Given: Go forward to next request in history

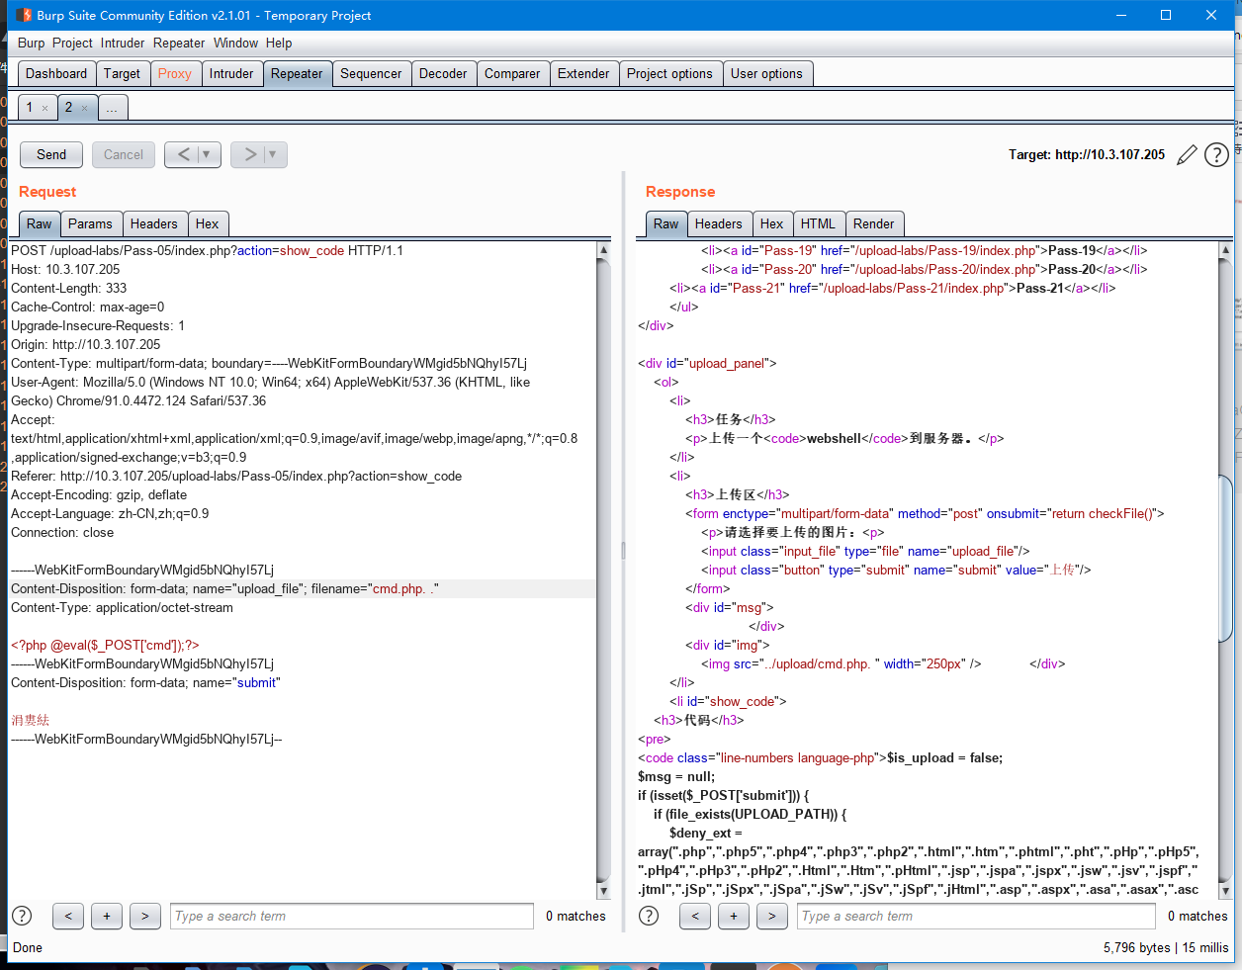Looking at the screenshot, I should tap(250, 154).
